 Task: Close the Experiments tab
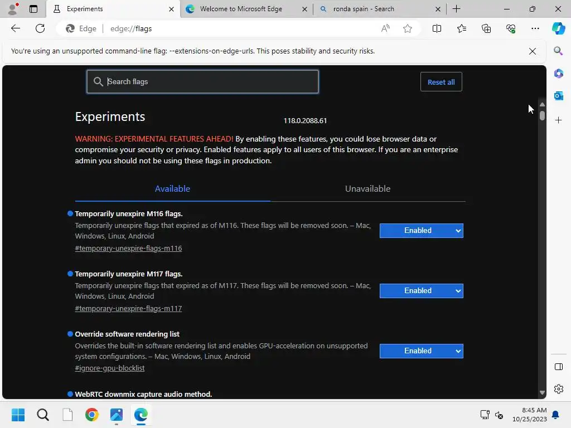[x=171, y=9]
